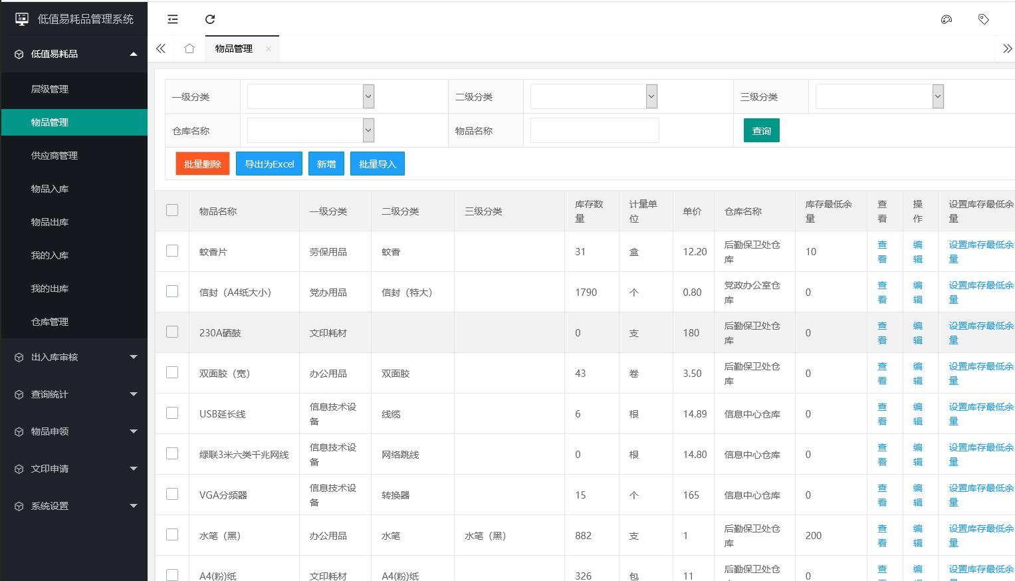This screenshot has height=581, width=1015.
Task: Collapse the sidebar with the menu-fold icon
Action: pos(173,19)
